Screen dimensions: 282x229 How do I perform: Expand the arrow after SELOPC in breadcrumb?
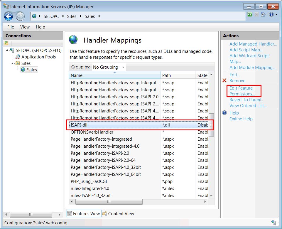[x=63, y=16]
